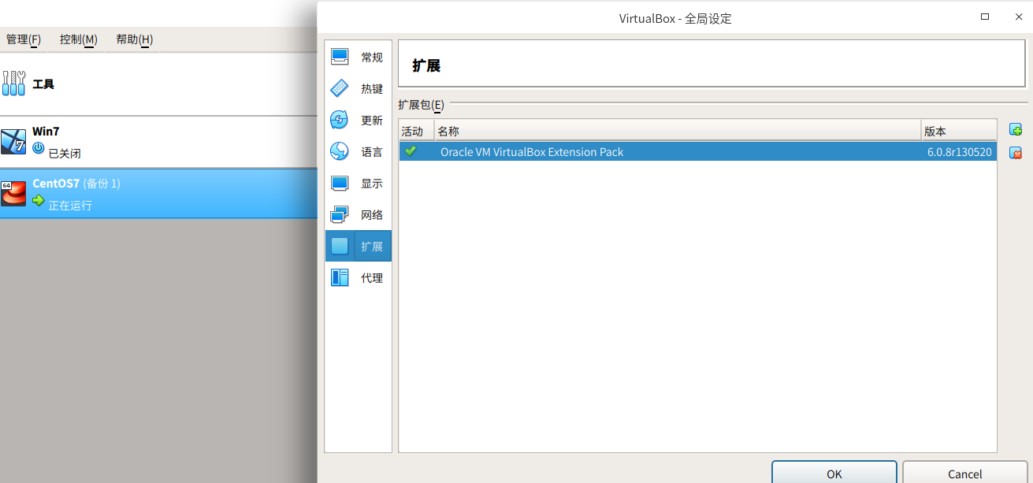The width and height of the screenshot is (1033, 483).
Task: Click the 工具 tools wrench icon in Manager
Action: pos(13,84)
